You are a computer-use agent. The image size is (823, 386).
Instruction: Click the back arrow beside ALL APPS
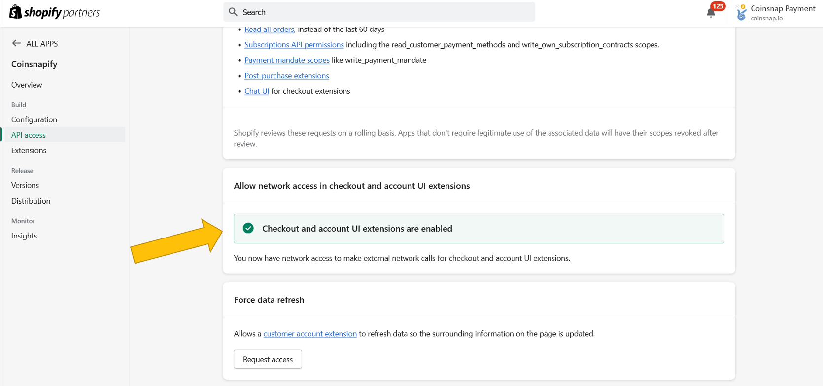coord(16,43)
